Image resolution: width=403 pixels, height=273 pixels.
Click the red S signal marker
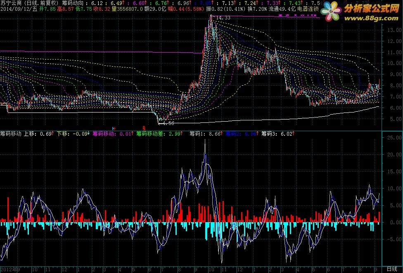point(144,128)
